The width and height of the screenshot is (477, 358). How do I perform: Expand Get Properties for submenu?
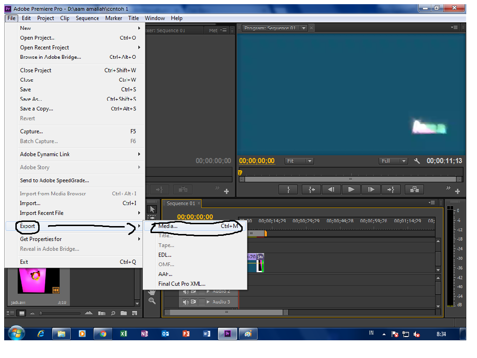pyautogui.click(x=139, y=239)
